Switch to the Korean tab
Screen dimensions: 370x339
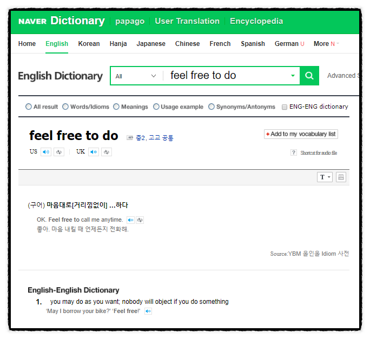coord(89,44)
